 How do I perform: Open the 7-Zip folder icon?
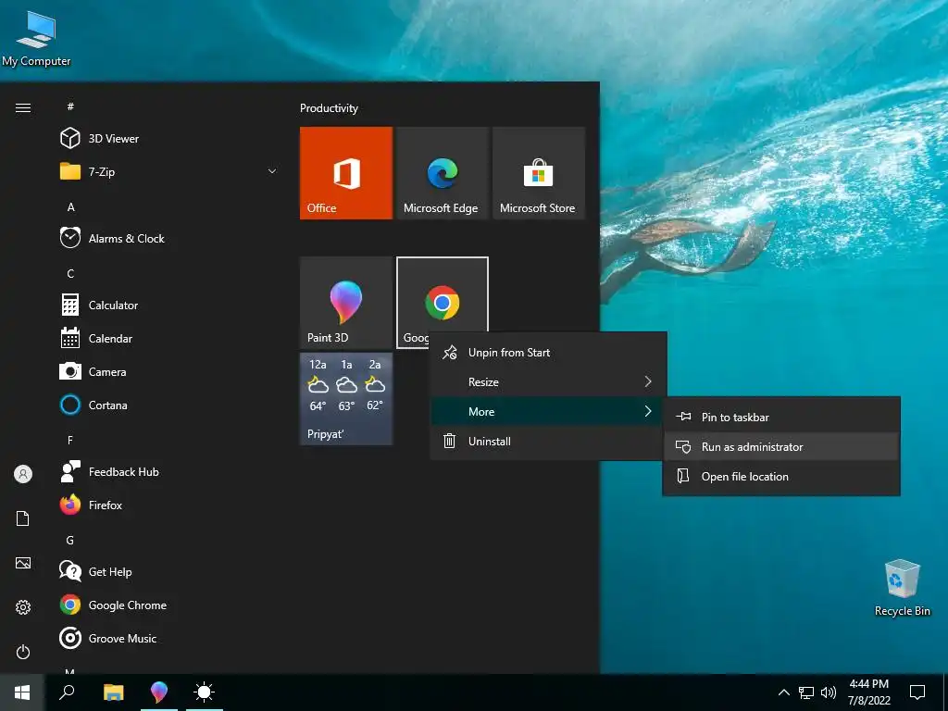coord(70,171)
